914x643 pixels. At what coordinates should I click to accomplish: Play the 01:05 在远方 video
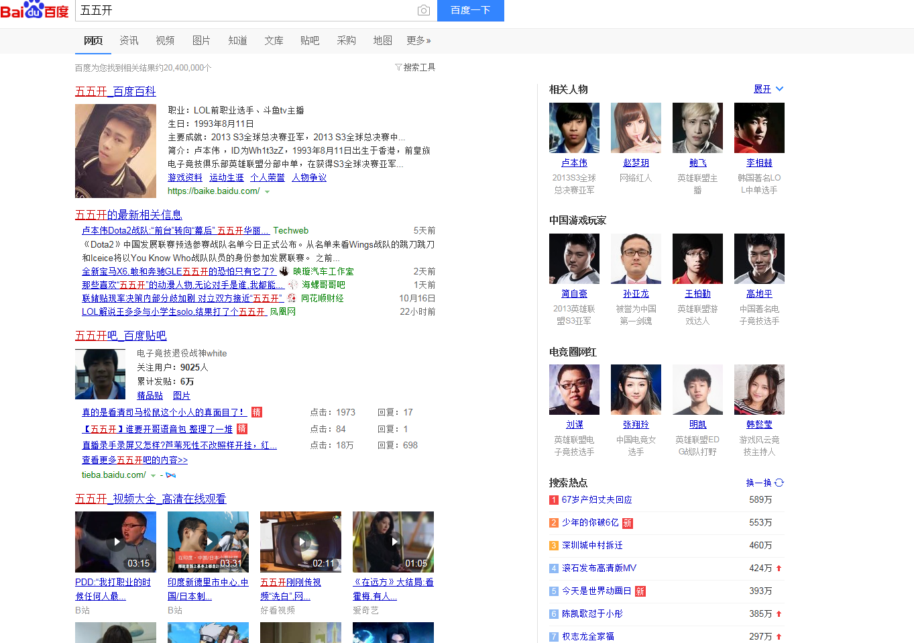point(393,542)
